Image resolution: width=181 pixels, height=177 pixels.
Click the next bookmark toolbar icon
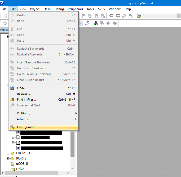(x=96, y=16)
